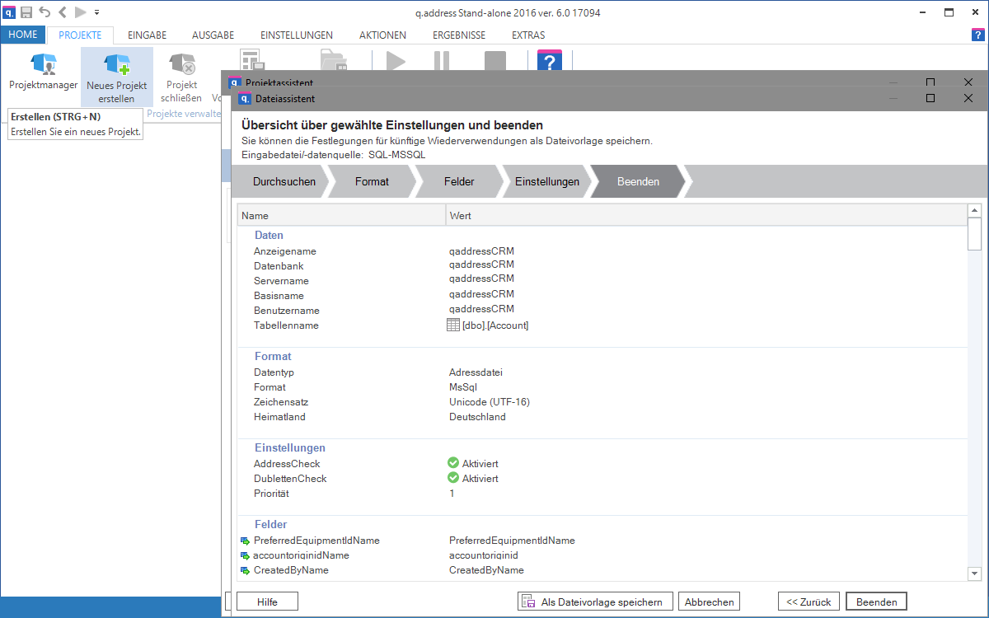Click the Neues Projekt erstellen icon
Viewport: 989px width, 618px height.
click(x=116, y=64)
